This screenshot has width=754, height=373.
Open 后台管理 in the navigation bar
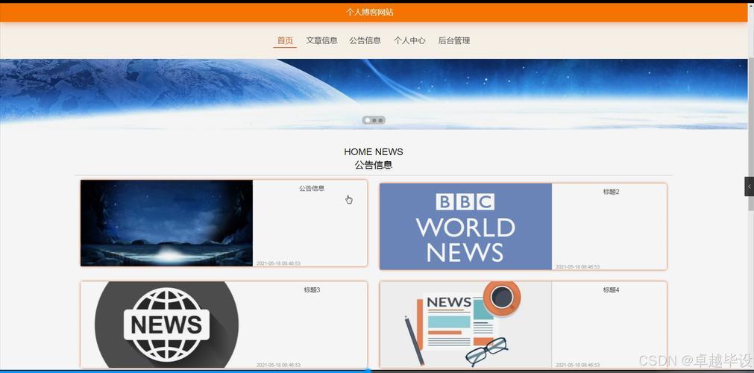point(454,40)
